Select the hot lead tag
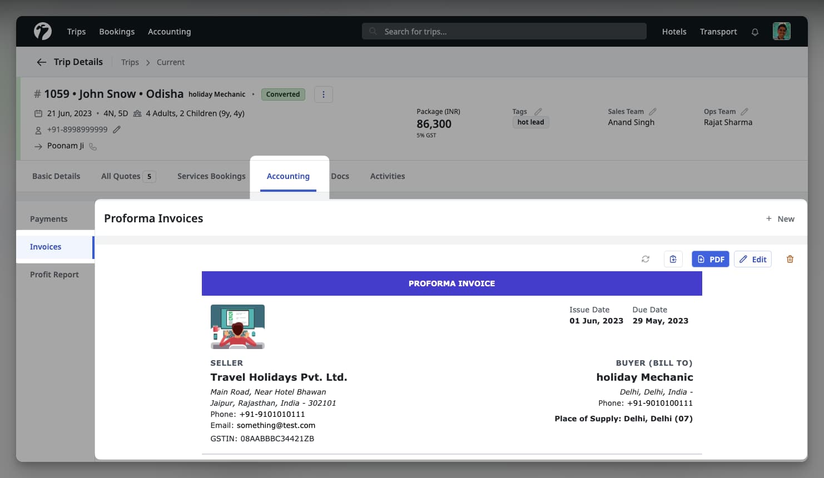The image size is (824, 478). (530, 122)
